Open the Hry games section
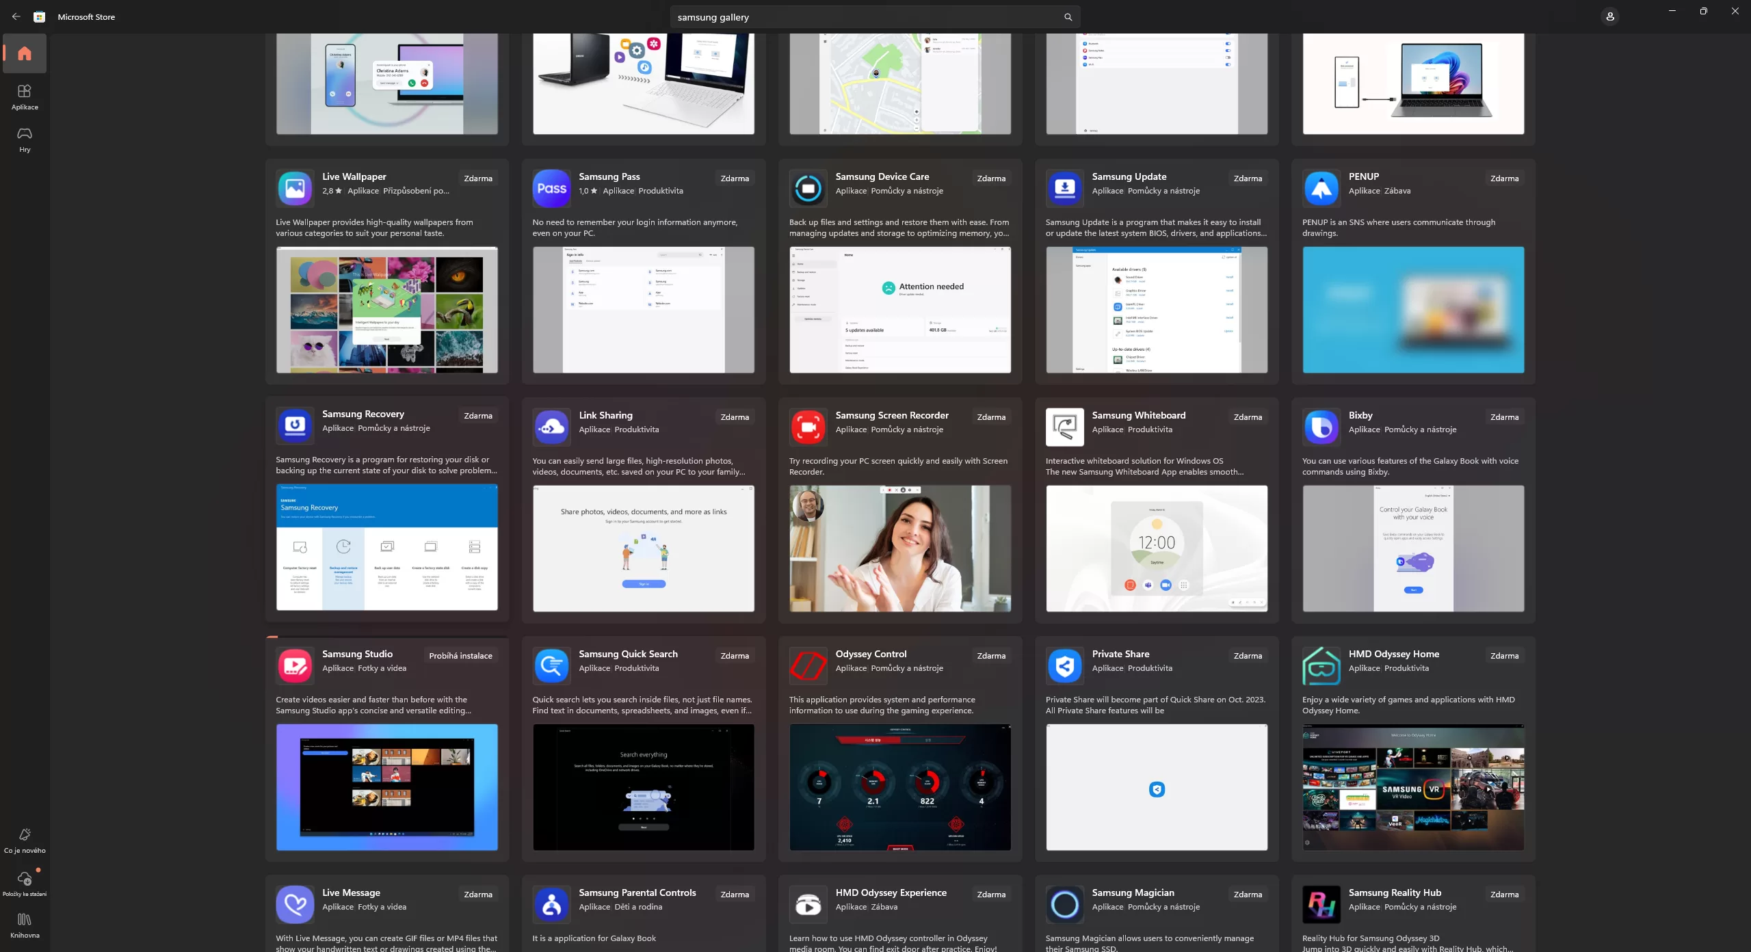The height and width of the screenshot is (952, 1751). click(25, 140)
